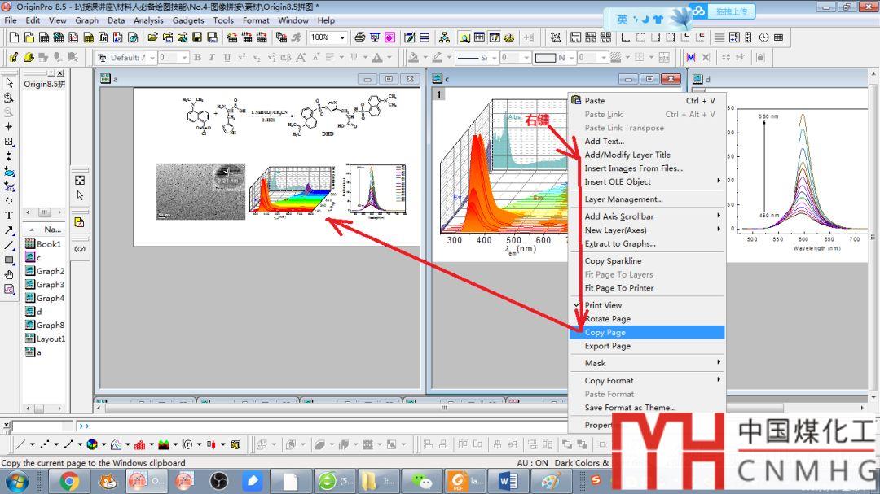Select the Arrow drawing tool
This screenshot has height=494, width=880.
pyautogui.click(x=9, y=230)
